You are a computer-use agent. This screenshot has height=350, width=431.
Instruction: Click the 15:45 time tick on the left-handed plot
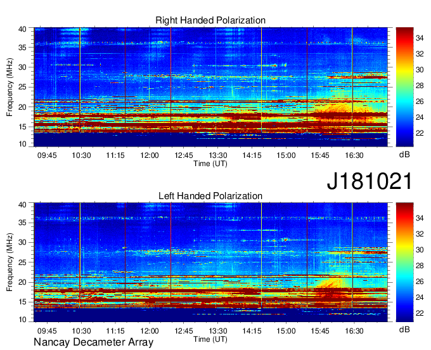(x=320, y=331)
